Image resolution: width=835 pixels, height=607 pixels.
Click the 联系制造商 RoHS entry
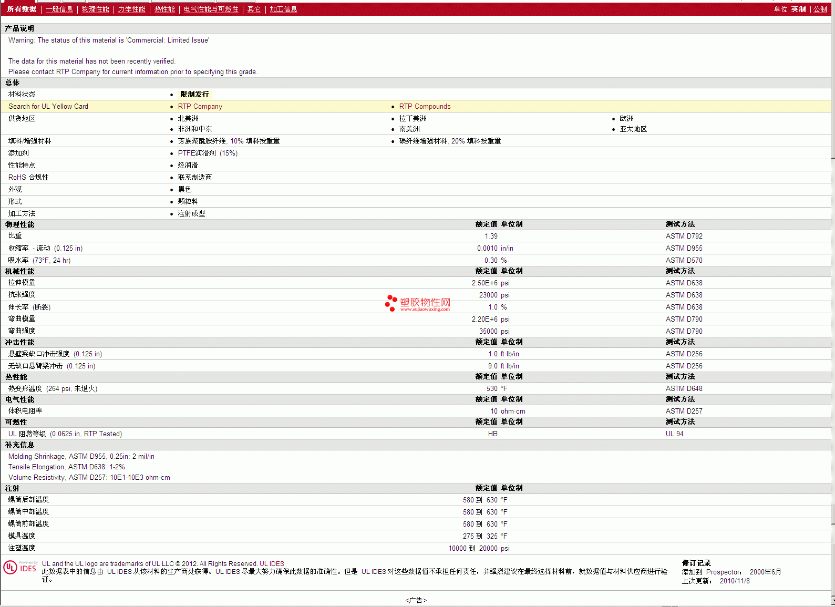coord(195,178)
